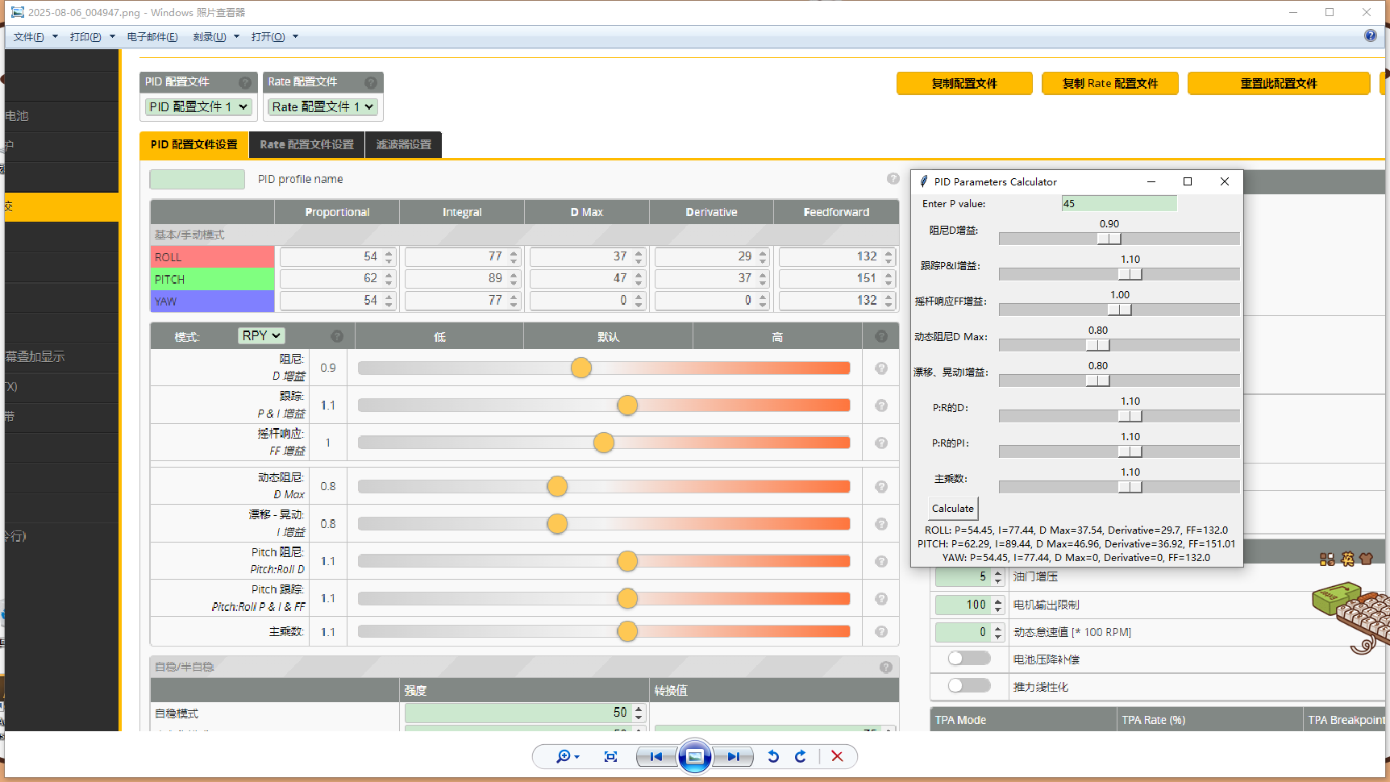Toggle the 推力线性化 switch
Screen dimensions: 1390x782
click(968, 686)
